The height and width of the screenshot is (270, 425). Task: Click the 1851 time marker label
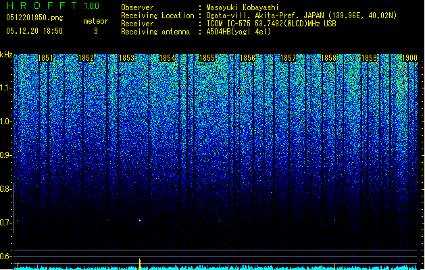click(x=46, y=58)
